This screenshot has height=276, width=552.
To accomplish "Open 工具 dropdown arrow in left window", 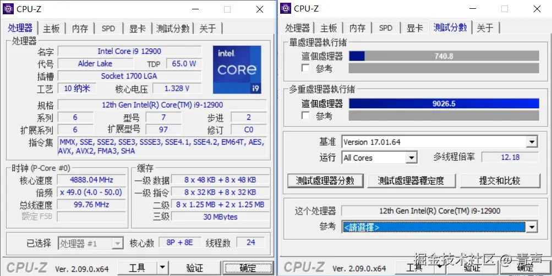I will tap(162, 268).
